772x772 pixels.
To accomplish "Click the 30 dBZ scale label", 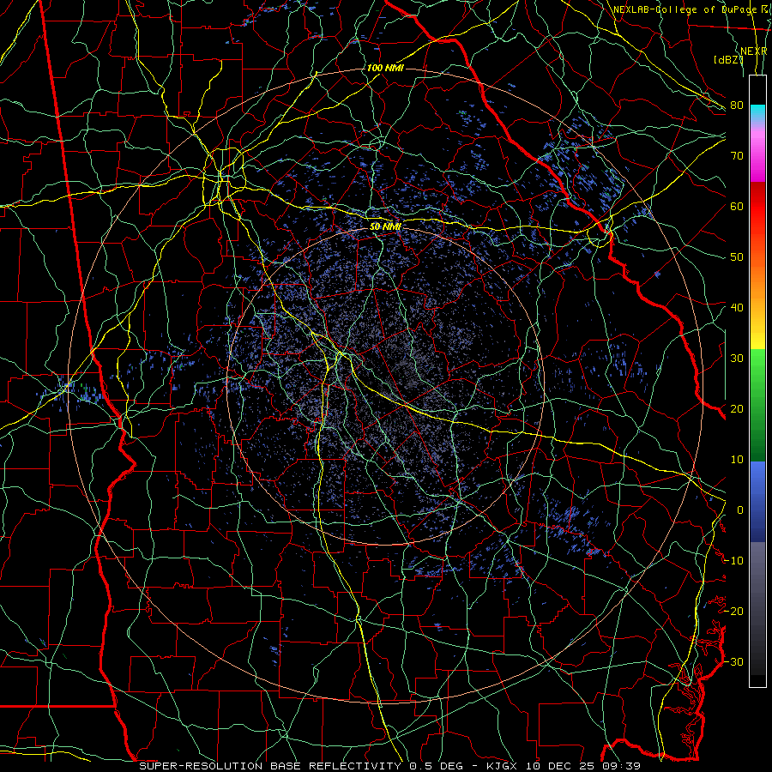I will 737,359.
